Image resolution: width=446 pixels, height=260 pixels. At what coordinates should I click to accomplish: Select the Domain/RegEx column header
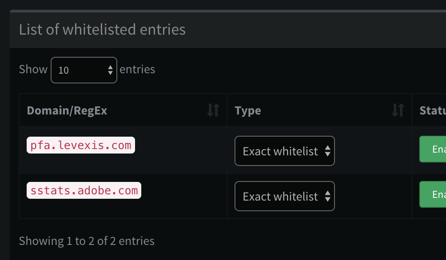[x=68, y=110]
